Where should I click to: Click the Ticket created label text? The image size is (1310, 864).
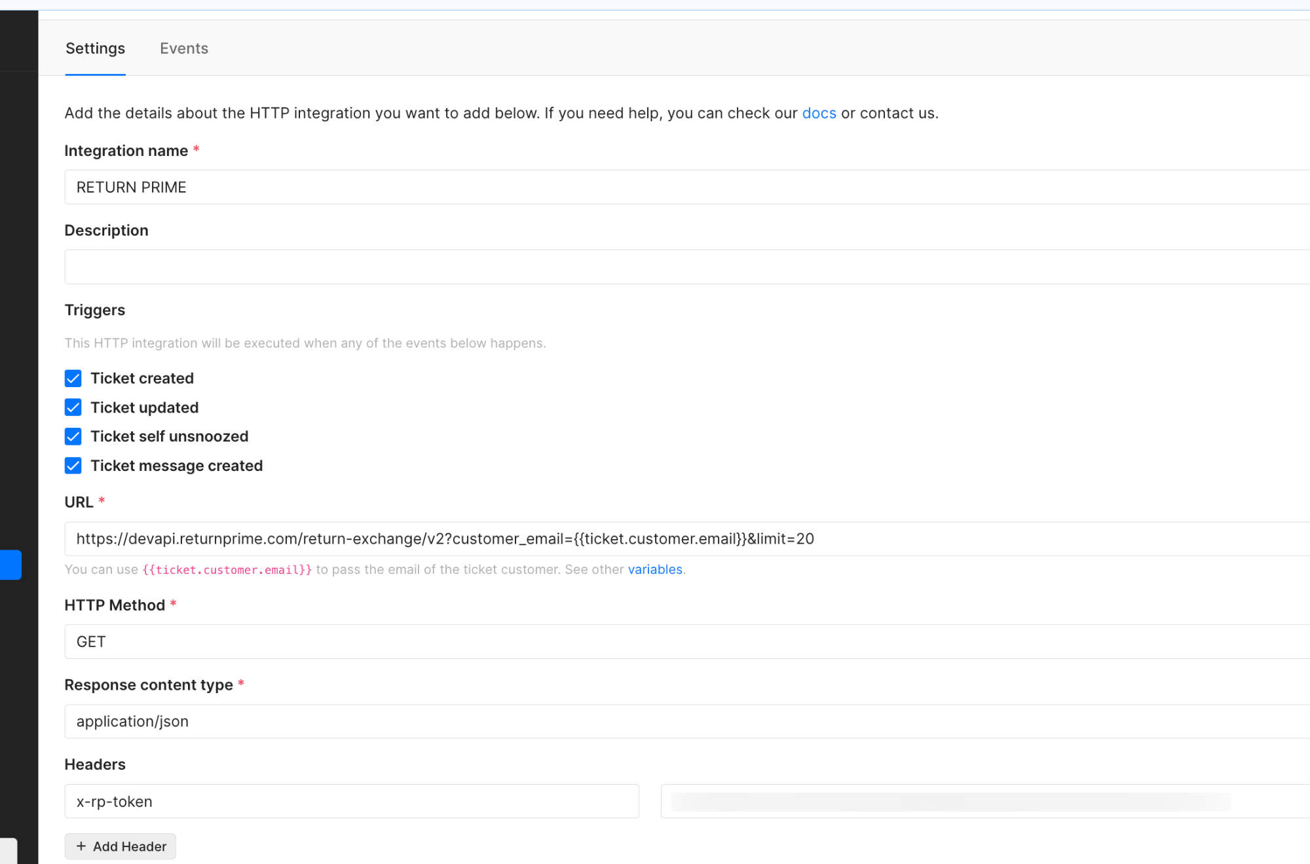click(142, 379)
